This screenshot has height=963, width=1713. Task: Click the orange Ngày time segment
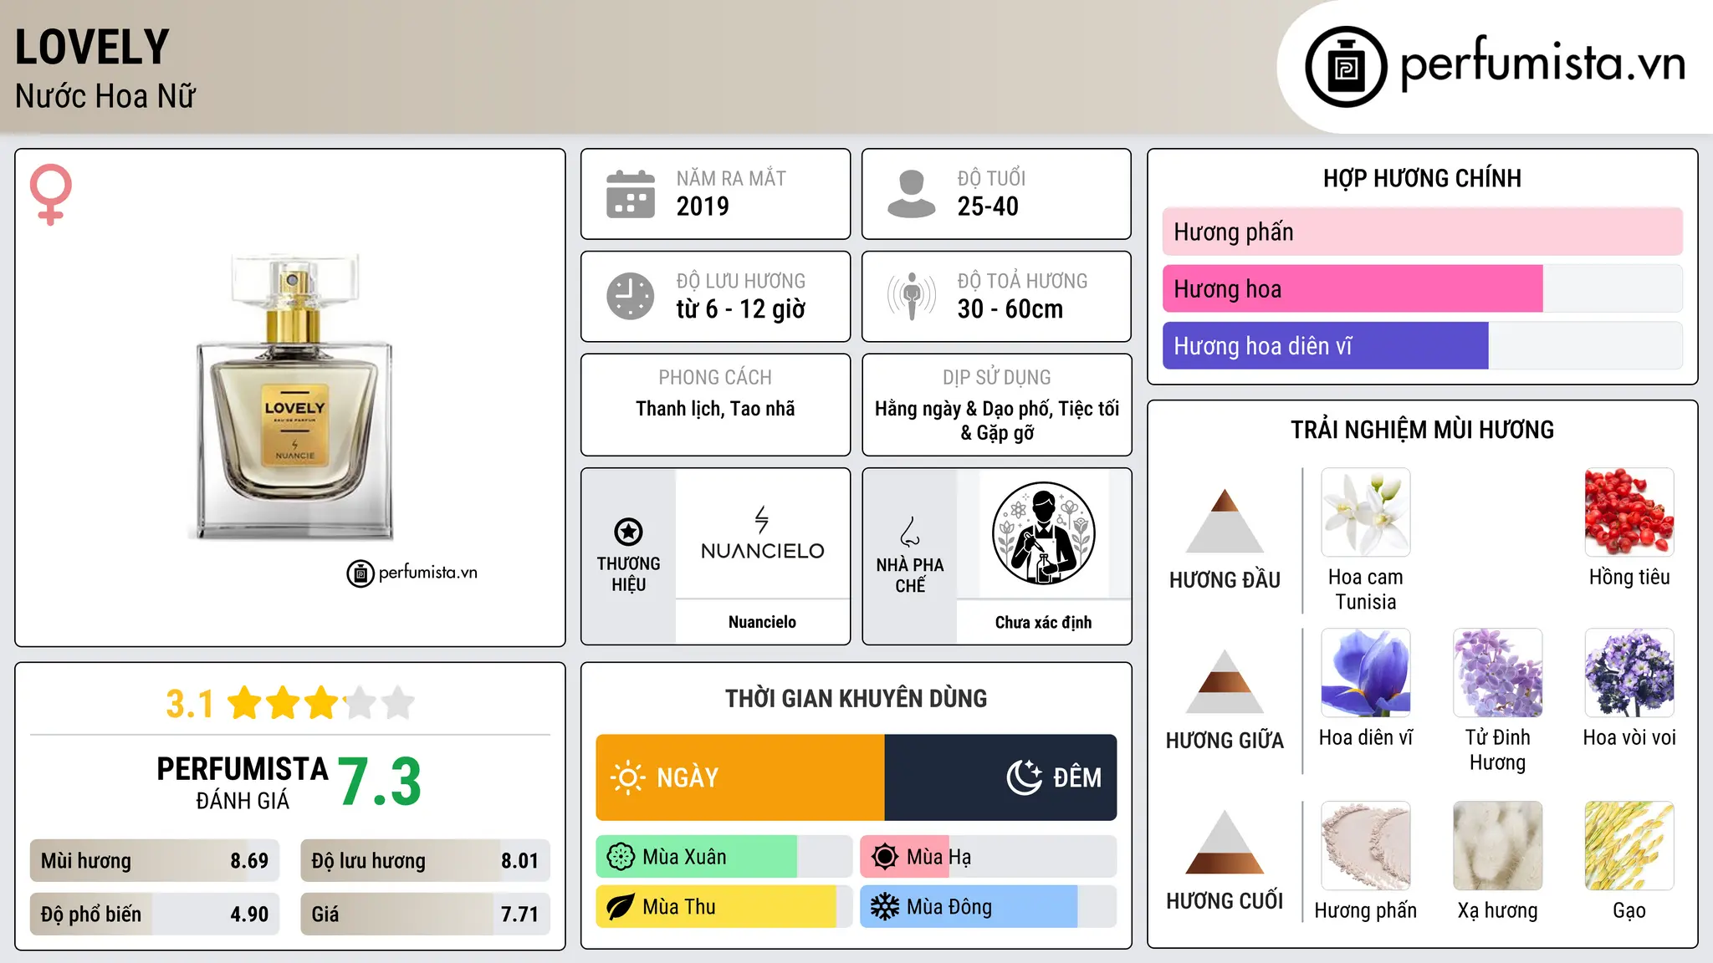coord(740,777)
